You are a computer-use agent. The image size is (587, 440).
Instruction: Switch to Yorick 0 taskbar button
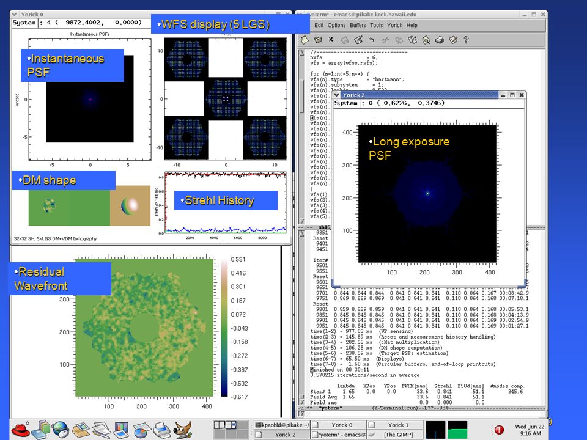pos(339,425)
